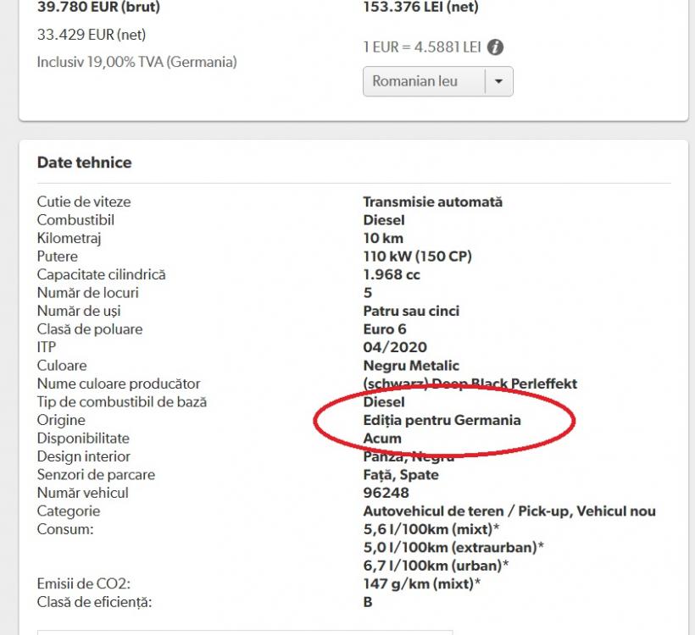
Task: Select the 110 kW (150 CP) power value
Action: [417, 257]
